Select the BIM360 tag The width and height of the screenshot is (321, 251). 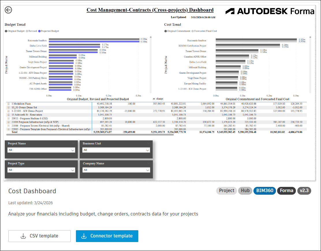(264, 191)
